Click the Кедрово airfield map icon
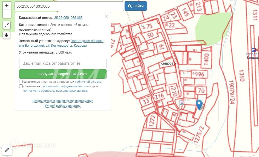Image resolution: width=259 pixels, height=157 pixels. pos(254,50)
